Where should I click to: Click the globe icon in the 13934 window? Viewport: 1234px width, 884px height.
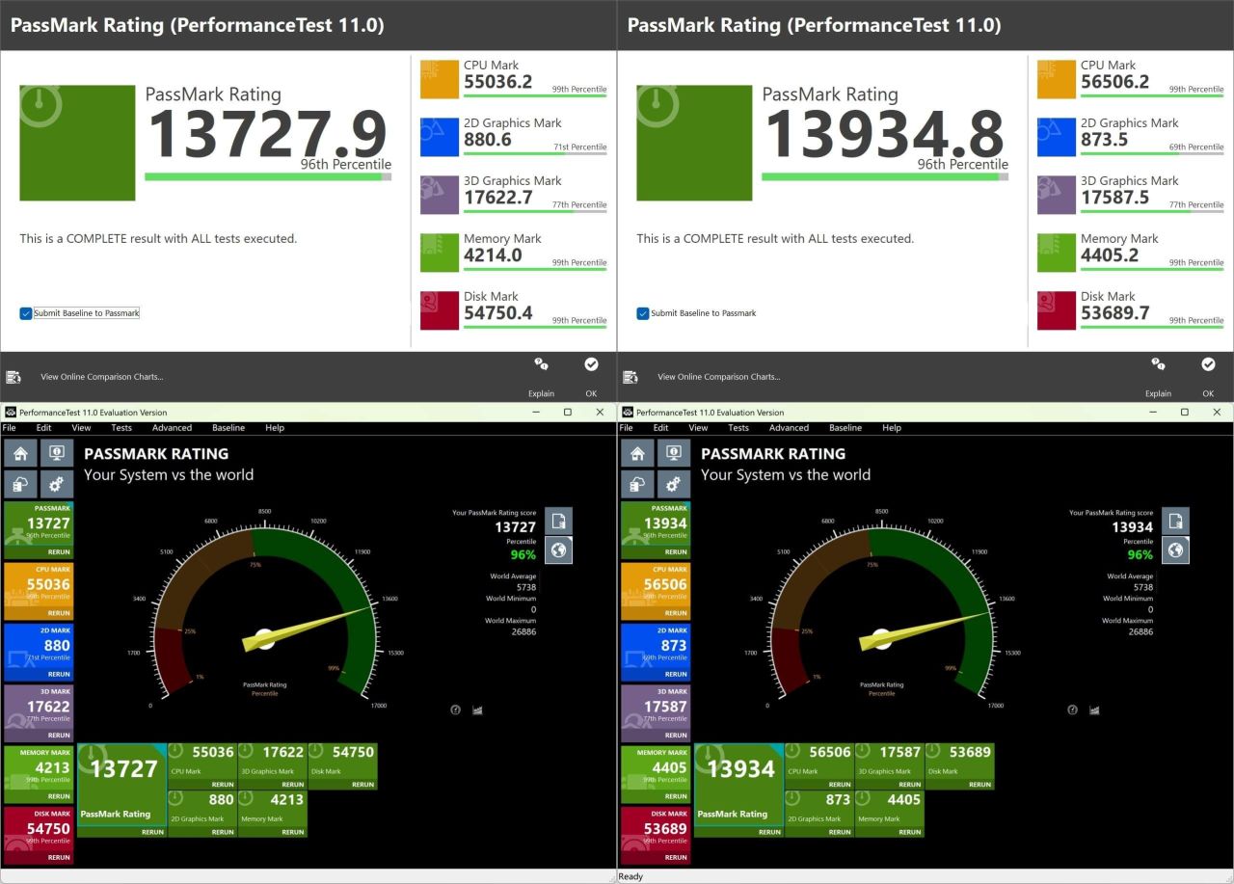[1175, 550]
